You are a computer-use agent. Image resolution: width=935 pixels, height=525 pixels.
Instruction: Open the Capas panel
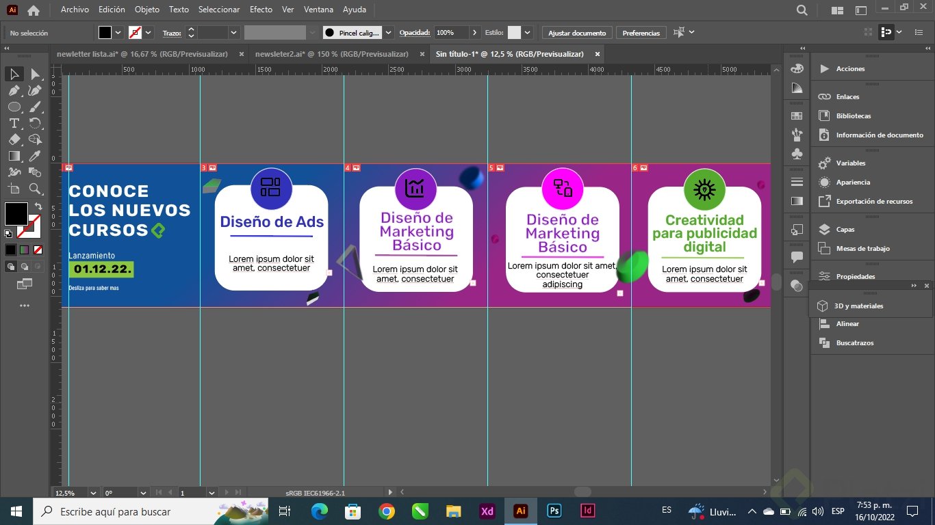tap(846, 230)
